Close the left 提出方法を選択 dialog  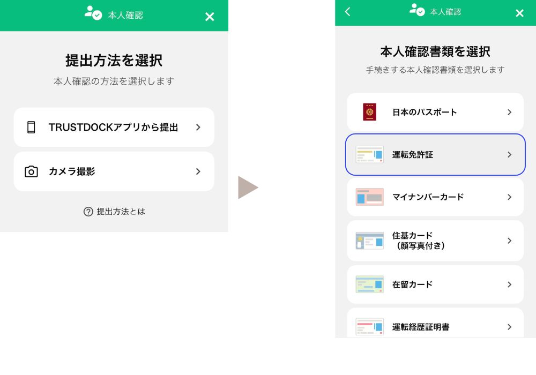pos(210,17)
